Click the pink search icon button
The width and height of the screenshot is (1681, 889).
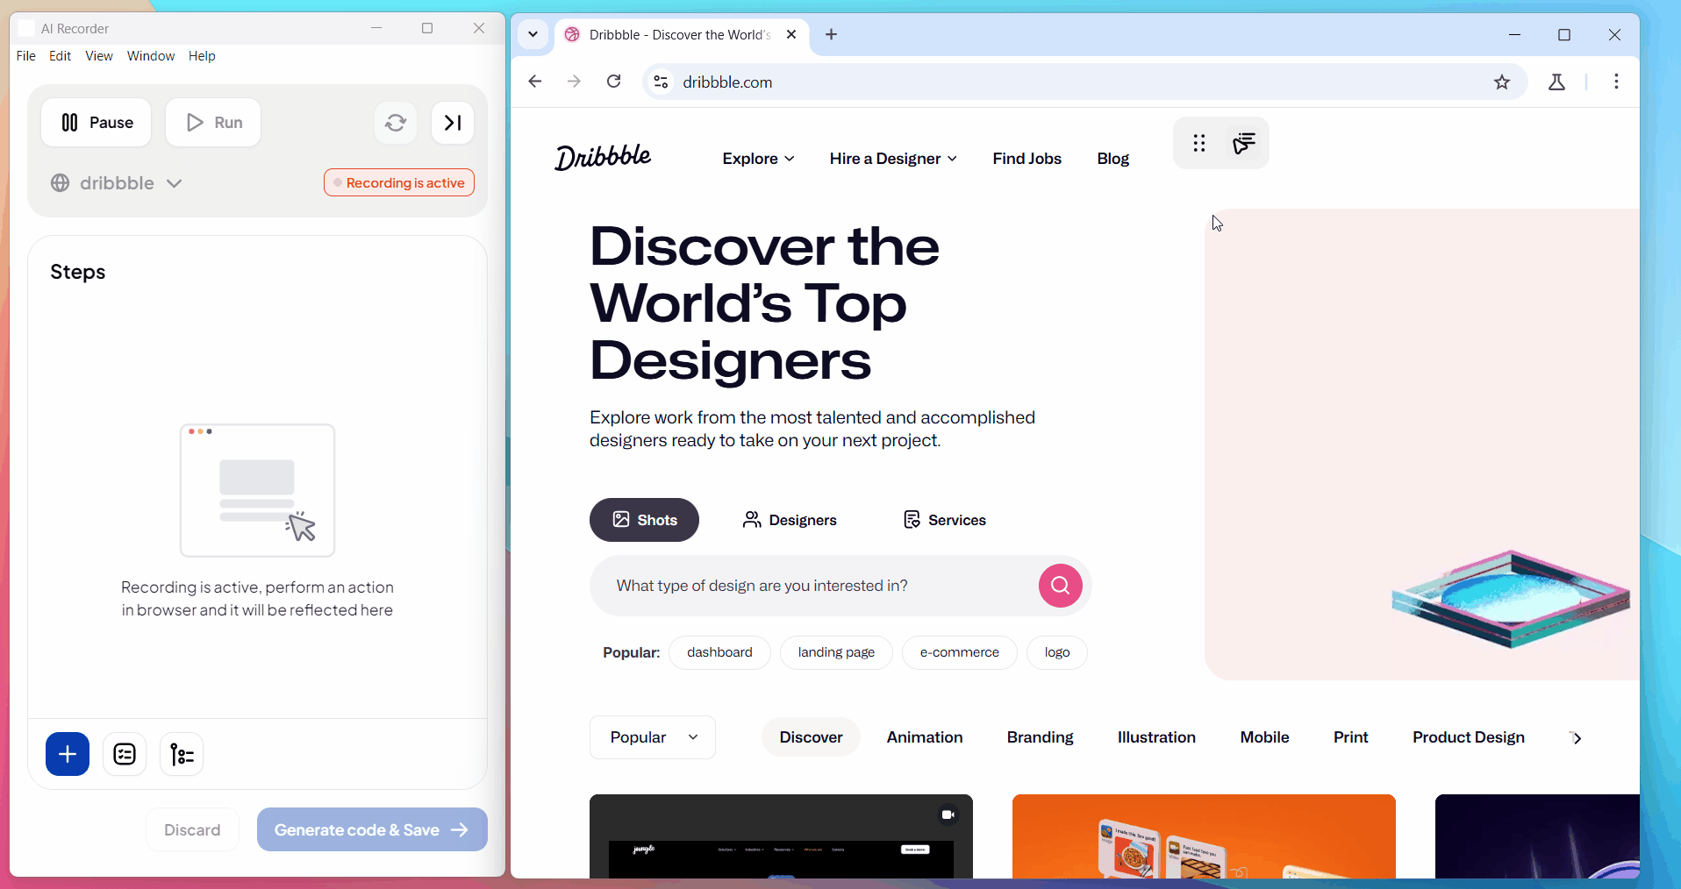[x=1060, y=586]
